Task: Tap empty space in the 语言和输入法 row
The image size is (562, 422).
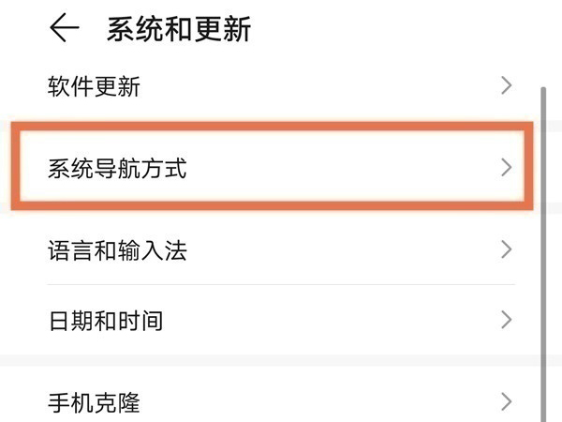Action: click(x=347, y=250)
